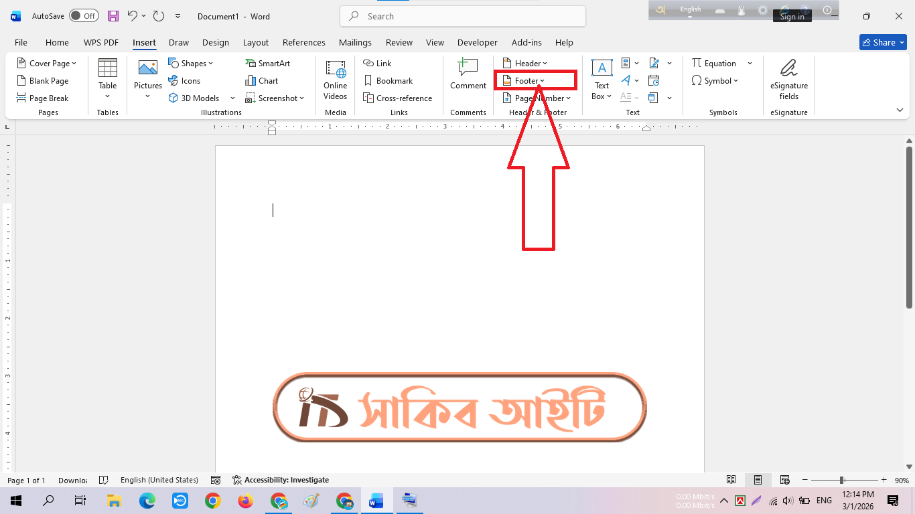Click the Search box in title bar
Screen dimensions: 915x514
click(462, 16)
